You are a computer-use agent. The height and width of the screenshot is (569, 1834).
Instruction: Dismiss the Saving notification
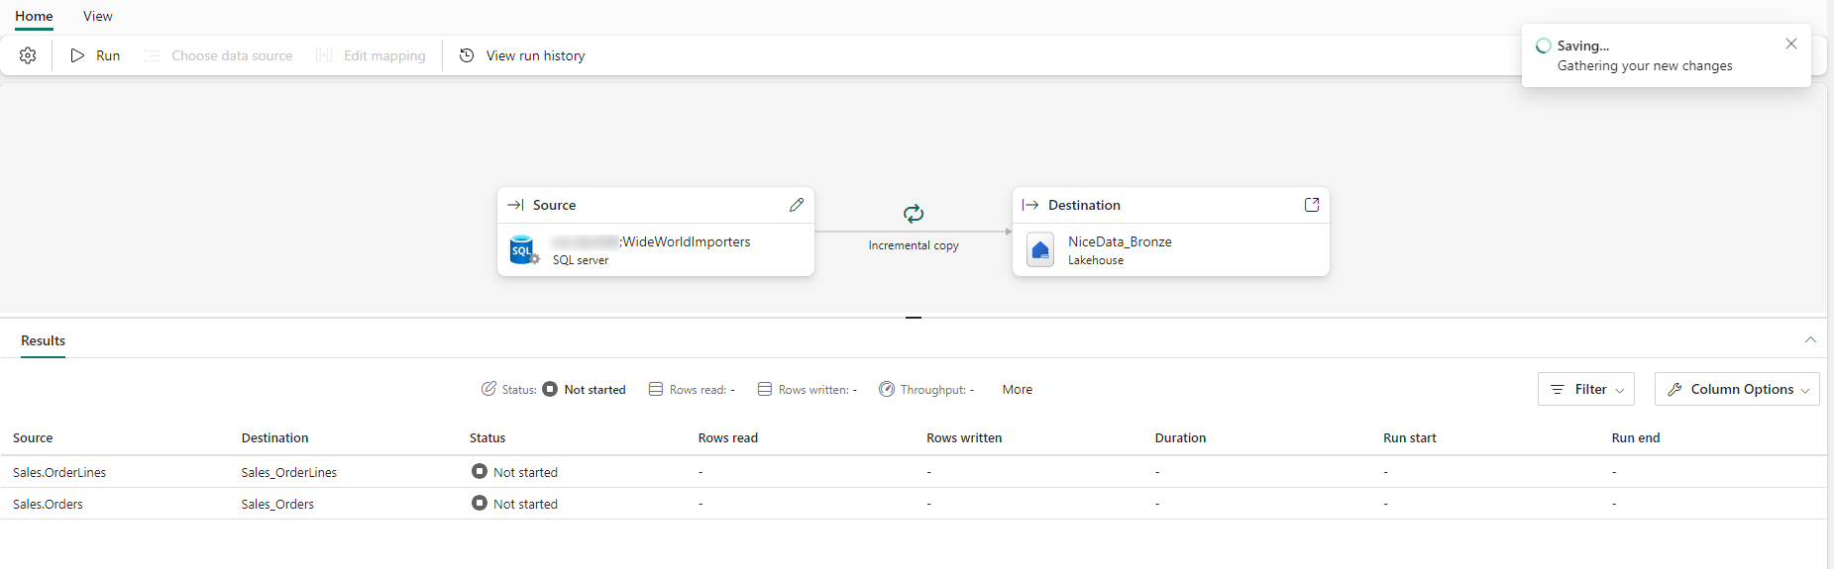[x=1791, y=44]
